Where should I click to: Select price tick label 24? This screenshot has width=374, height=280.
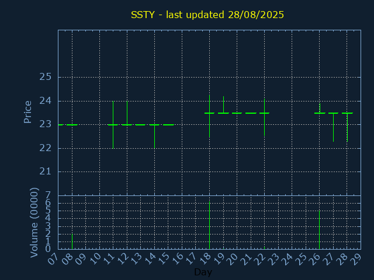pyautogui.click(x=46, y=101)
